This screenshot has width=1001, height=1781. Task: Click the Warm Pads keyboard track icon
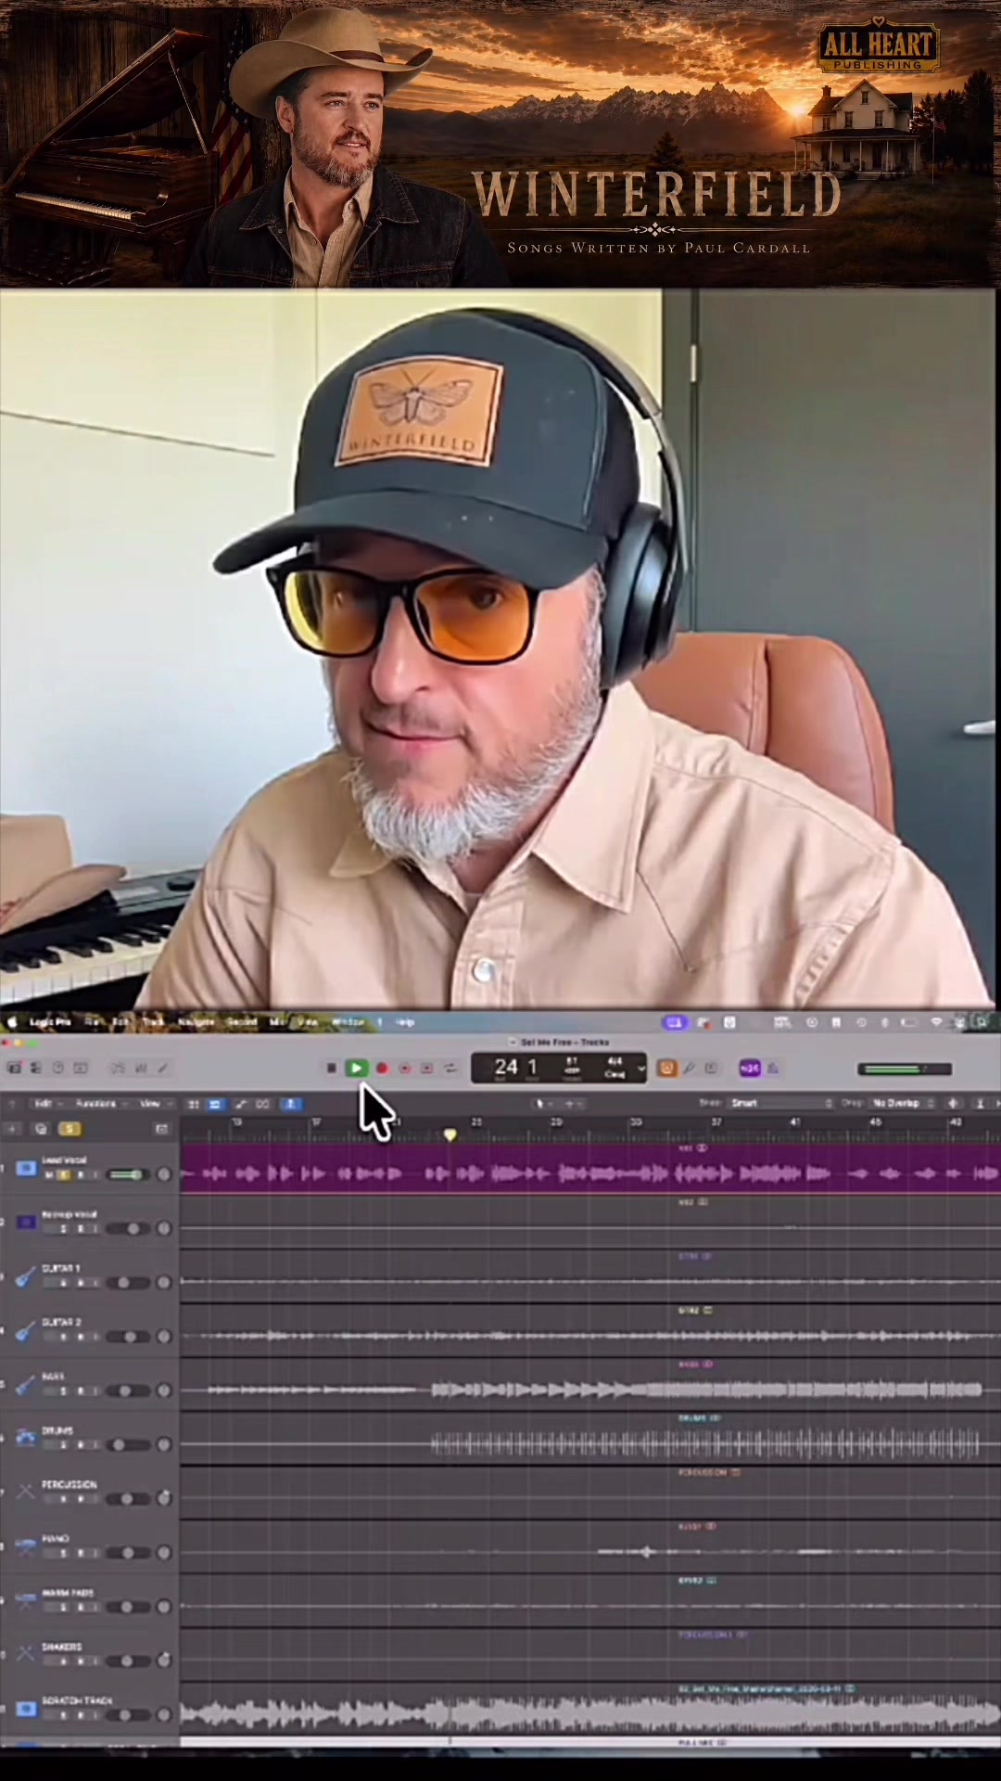(25, 1601)
